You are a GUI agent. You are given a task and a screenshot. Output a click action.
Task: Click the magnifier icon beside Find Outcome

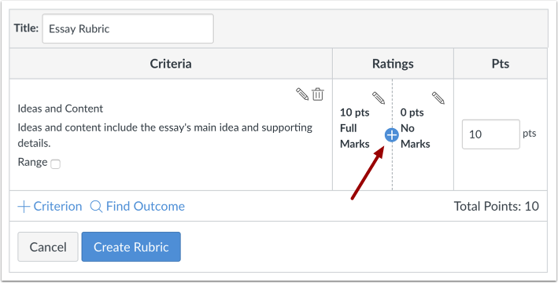tap(96, 206)
